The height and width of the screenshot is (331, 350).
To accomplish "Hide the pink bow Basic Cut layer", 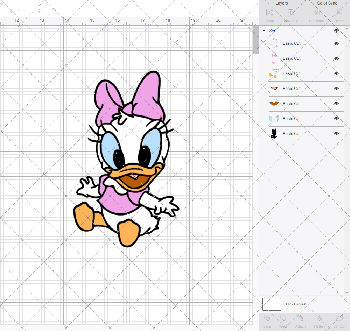I will point(336,58).
